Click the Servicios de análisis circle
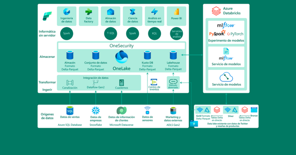This screenshot has height=155, width=296. (x=177, y=34)
